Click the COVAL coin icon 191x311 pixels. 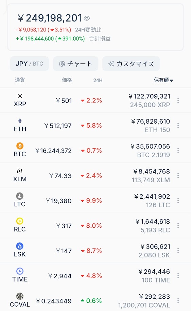click(x=20, y=296)
